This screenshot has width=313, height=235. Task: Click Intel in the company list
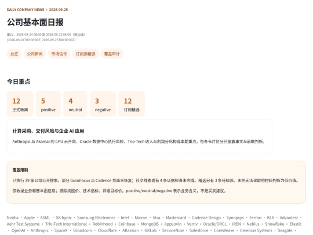125,218
